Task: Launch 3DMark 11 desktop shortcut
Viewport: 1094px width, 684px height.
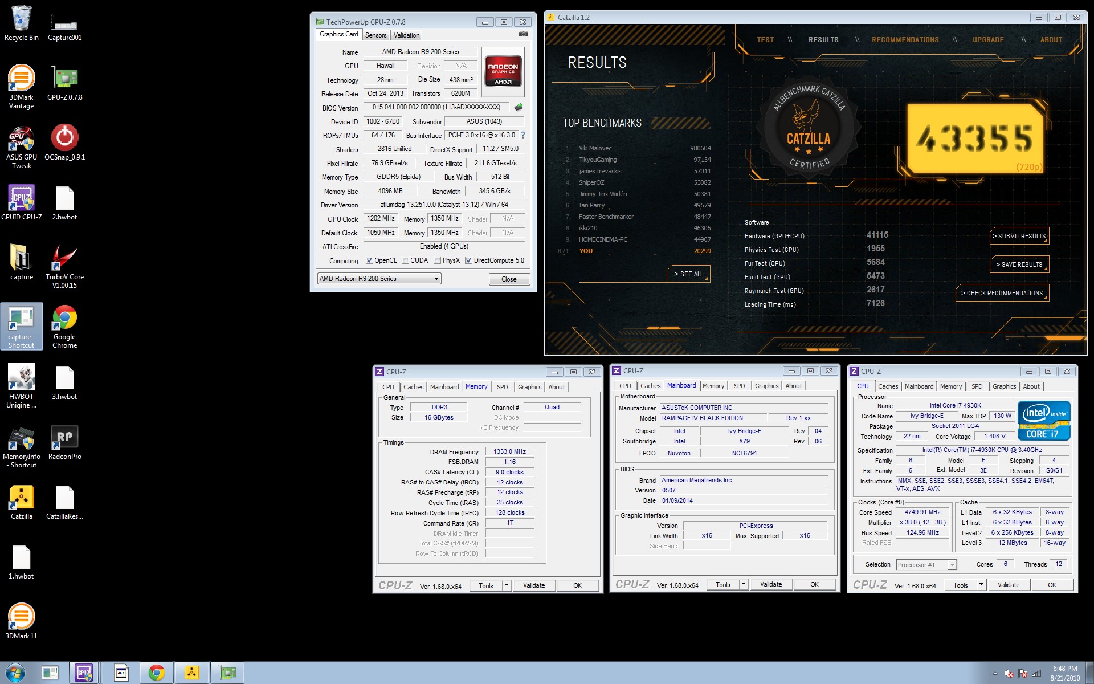Action: [x=22, y=622]
